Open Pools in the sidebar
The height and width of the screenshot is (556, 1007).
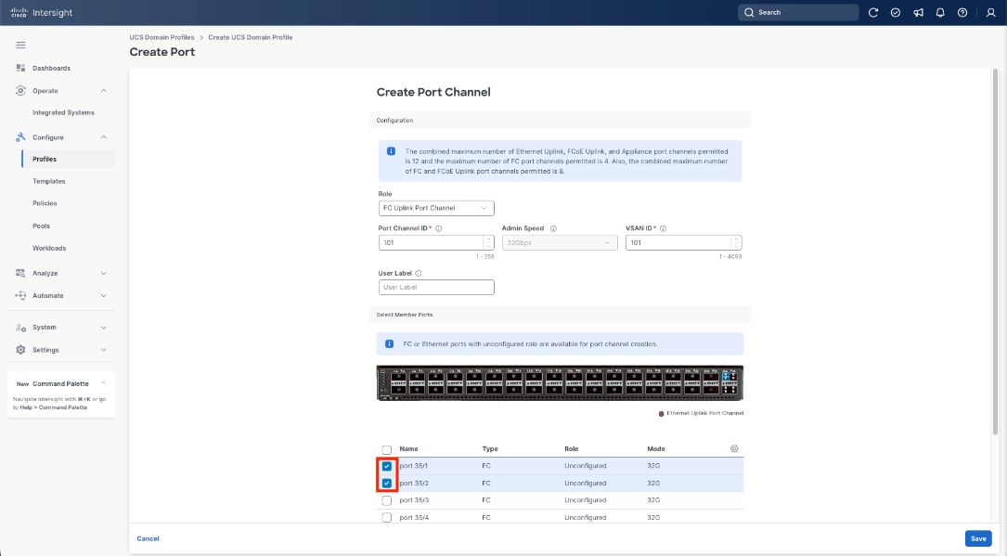(x=41, y=226)
